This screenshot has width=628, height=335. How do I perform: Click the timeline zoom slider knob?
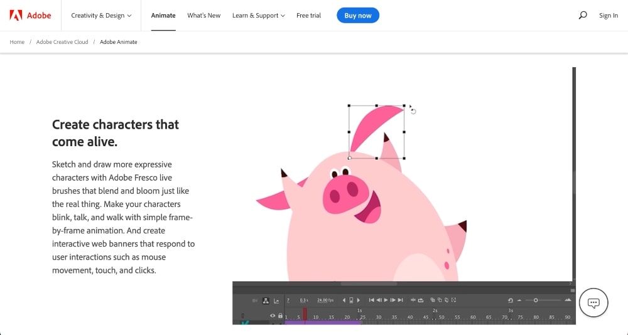coord(536,300)
